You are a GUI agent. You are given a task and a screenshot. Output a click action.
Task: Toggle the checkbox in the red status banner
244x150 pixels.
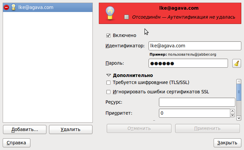click(x=126, y=17)
